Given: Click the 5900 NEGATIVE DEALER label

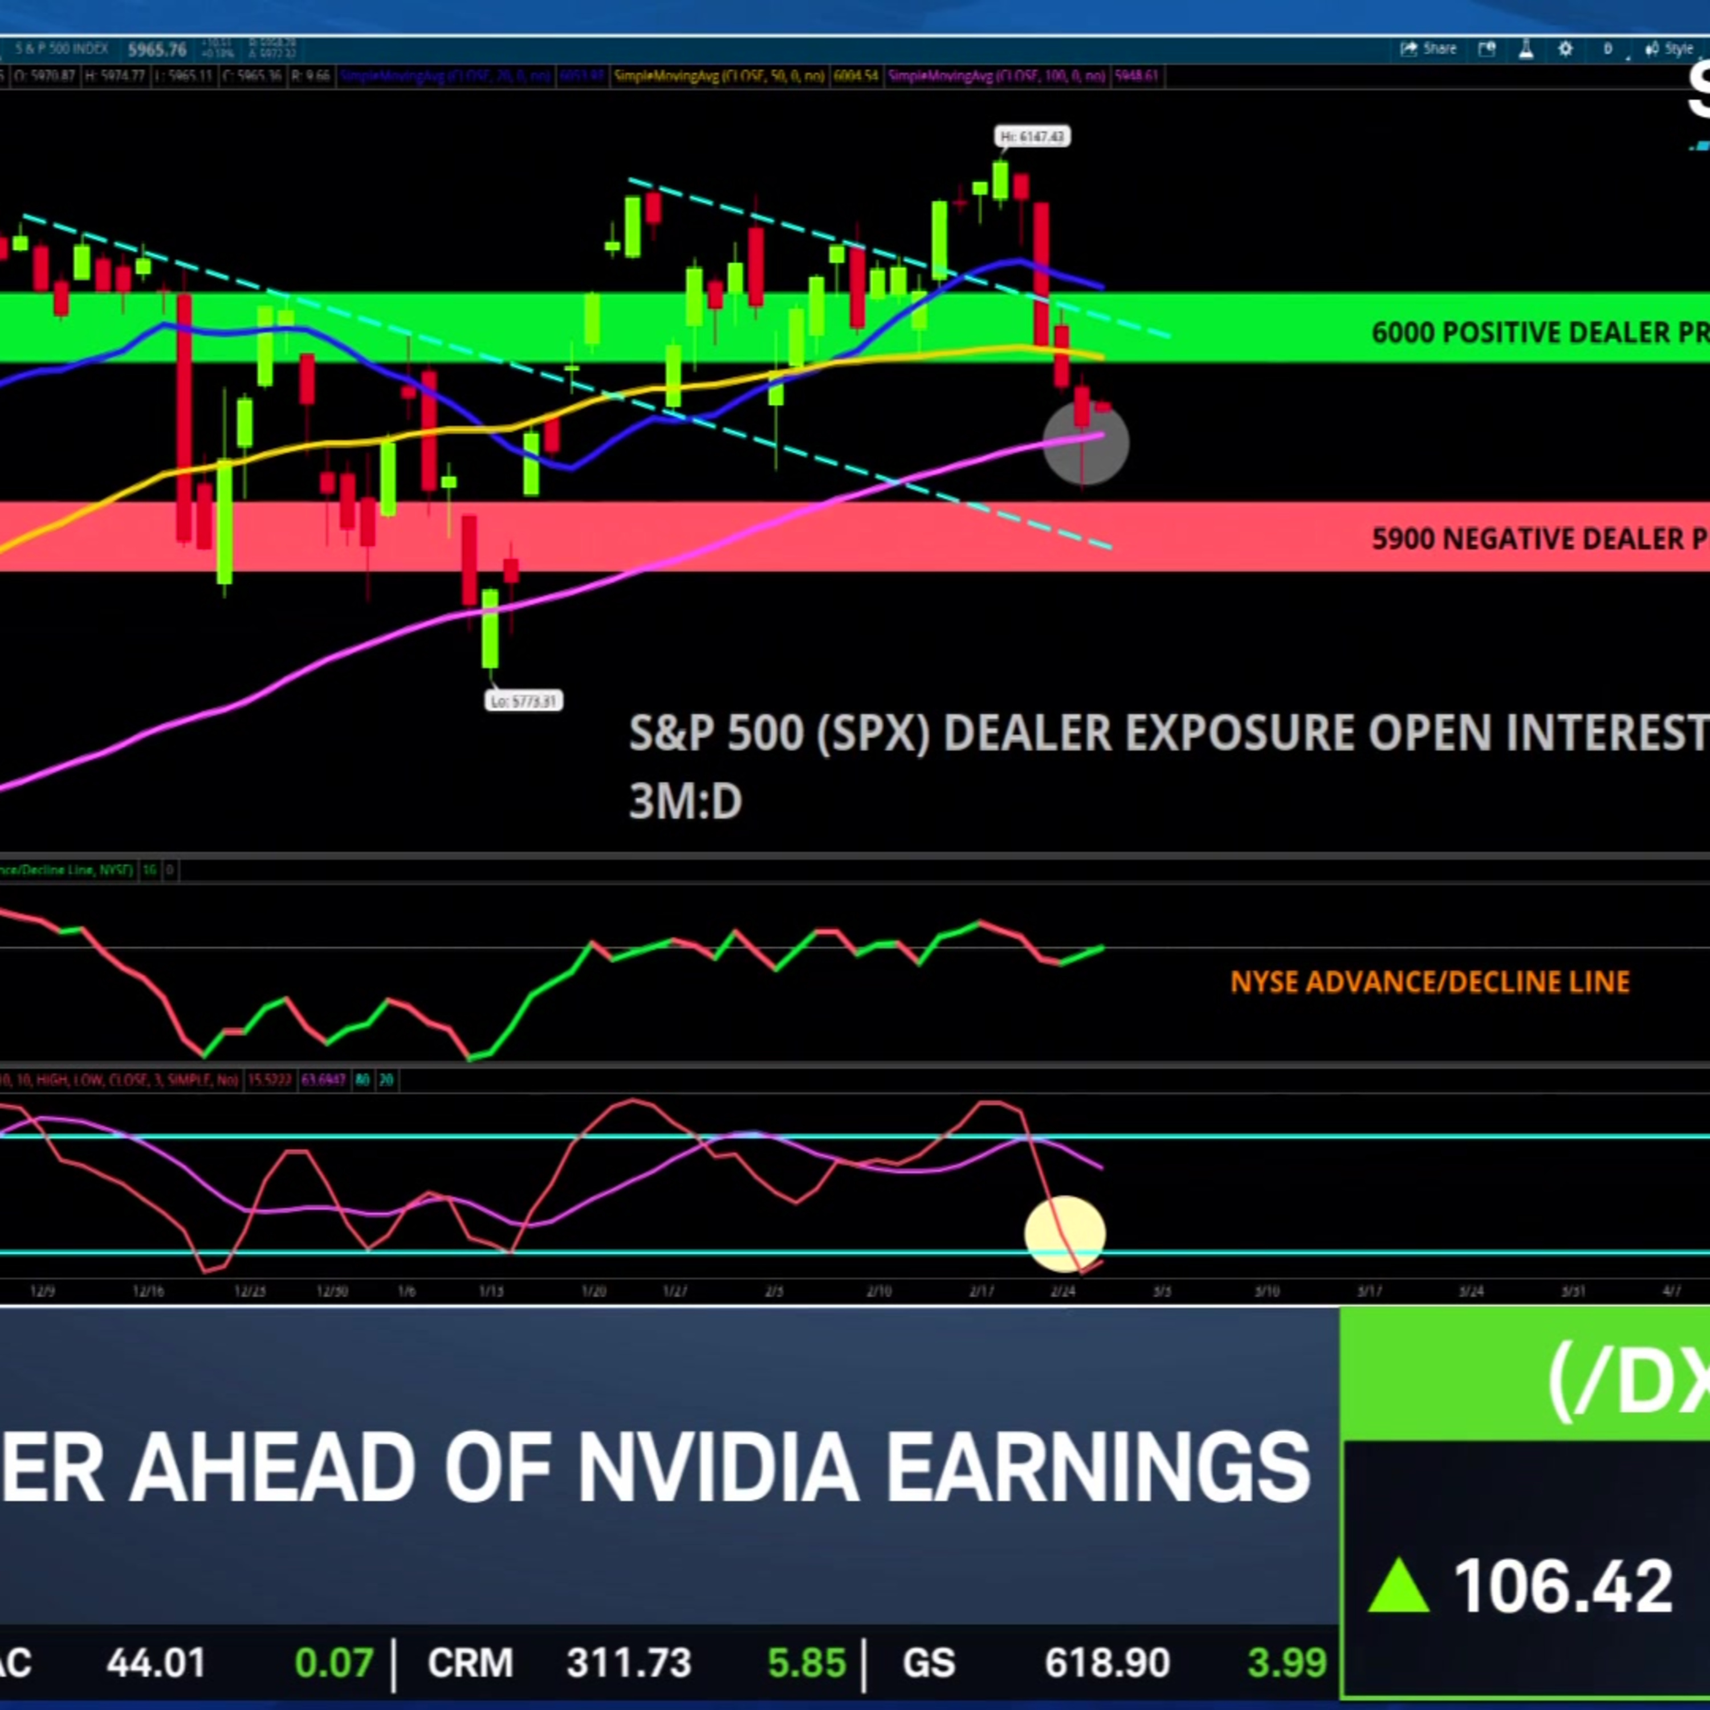Looking at the screenshot, I should pyautogui.click(x=1540, y=538).
